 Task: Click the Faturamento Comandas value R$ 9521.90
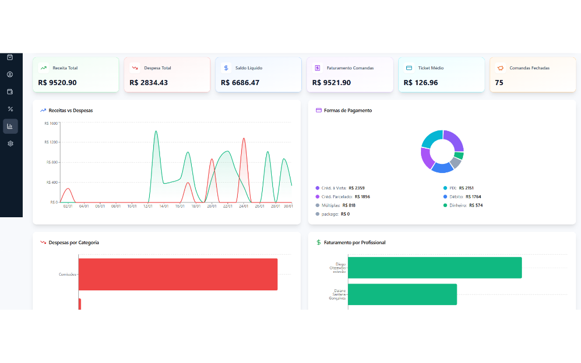331,83
